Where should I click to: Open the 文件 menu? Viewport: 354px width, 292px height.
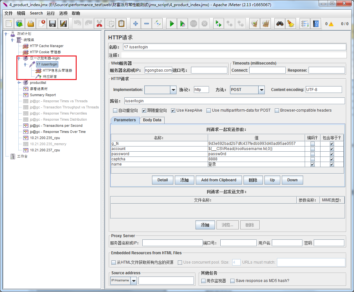click(9, 13)
